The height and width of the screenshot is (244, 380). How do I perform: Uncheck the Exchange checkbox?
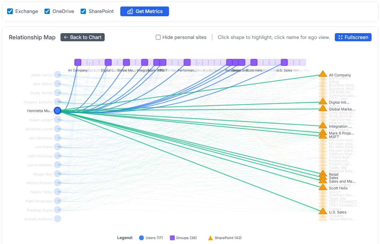pyautogui.click(x=10, y=11)
